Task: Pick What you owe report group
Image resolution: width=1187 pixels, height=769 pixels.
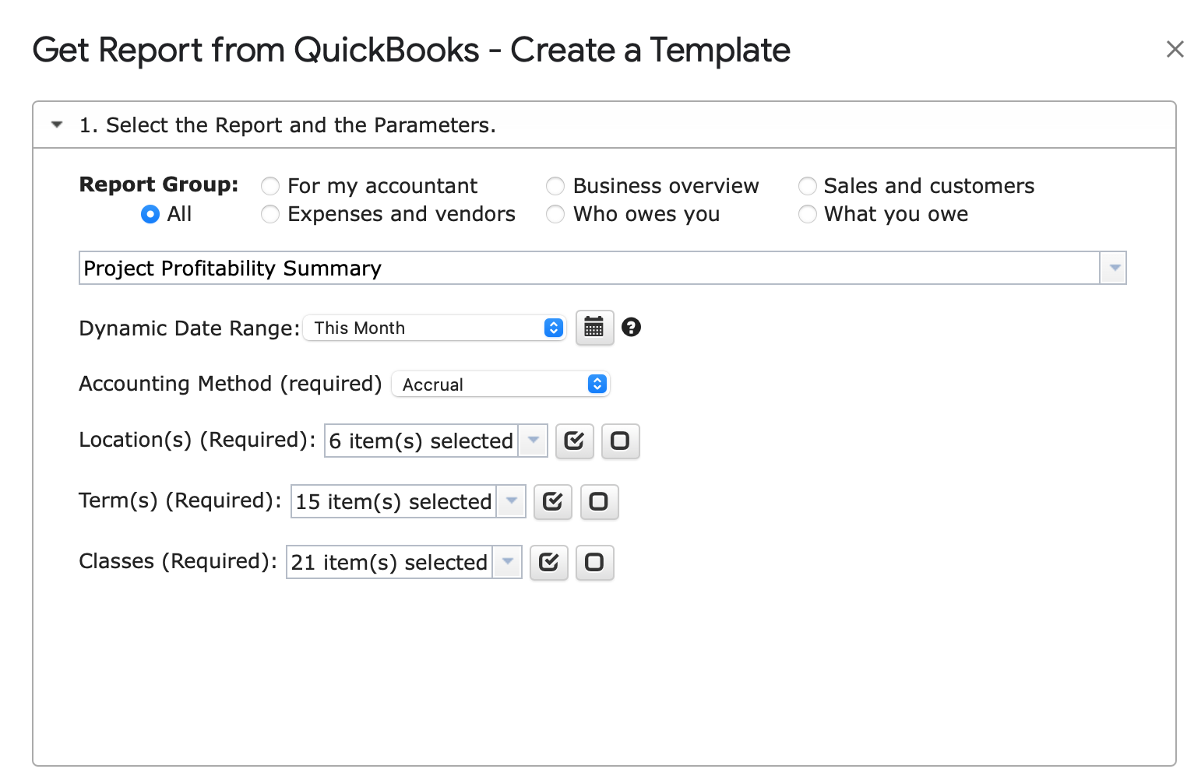Action: pos(808,214)
